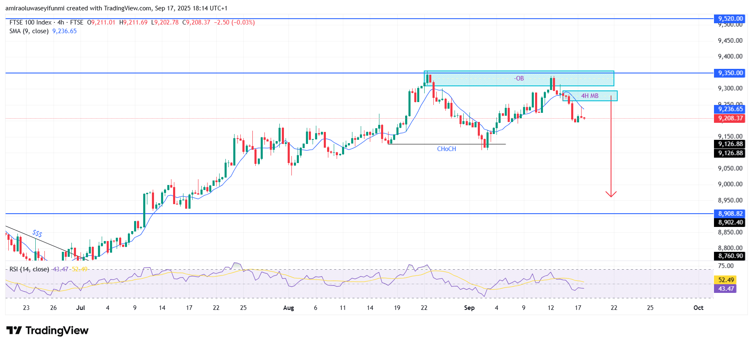Screen dimensions: 753x346
Task: Click the Jul label on time axis
Action: pyautogui.click(x=81, y=308)
